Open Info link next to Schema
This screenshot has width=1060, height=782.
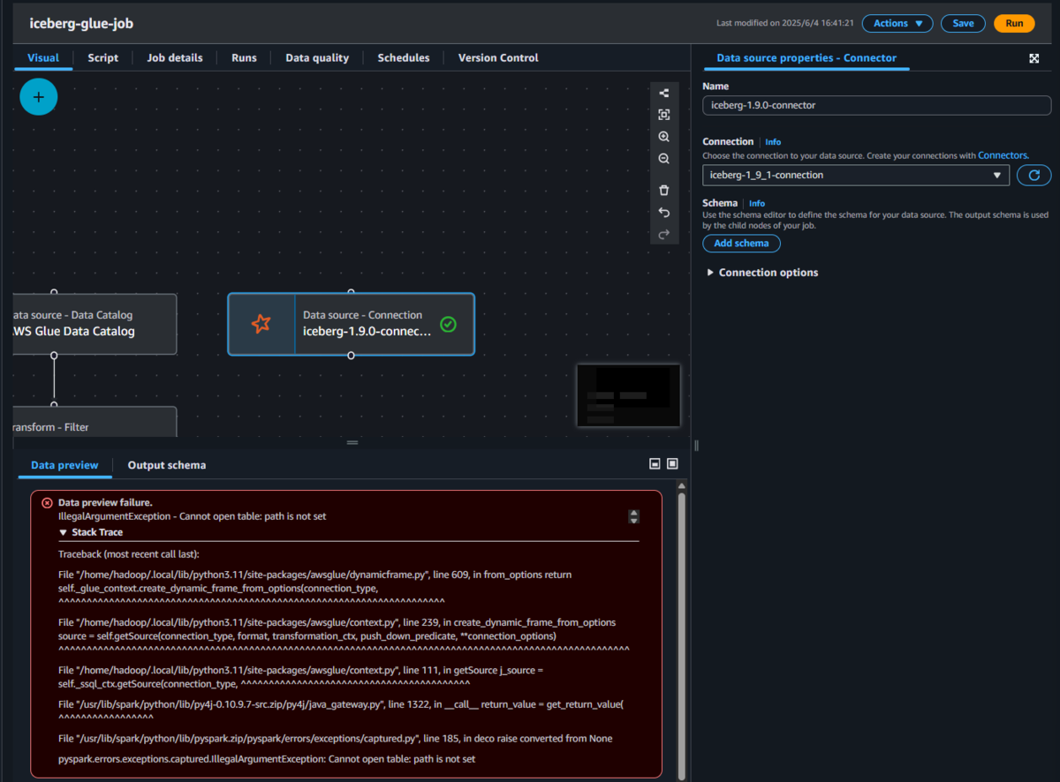757,204
